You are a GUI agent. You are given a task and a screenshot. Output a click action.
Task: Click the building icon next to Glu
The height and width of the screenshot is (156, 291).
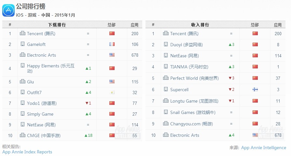[x=22, y=82]
